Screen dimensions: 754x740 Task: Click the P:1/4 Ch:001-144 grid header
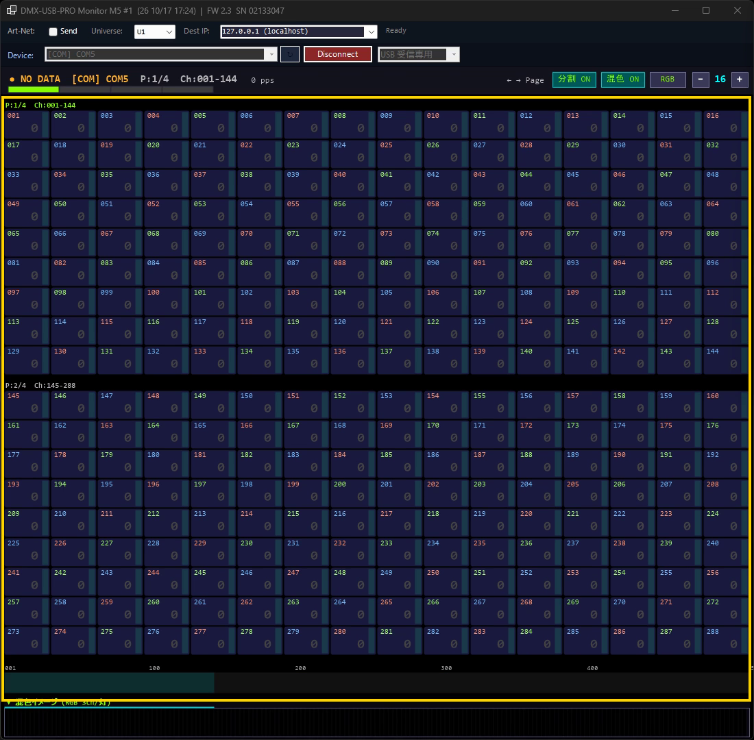pyautogui.click(x=40, y=105)
